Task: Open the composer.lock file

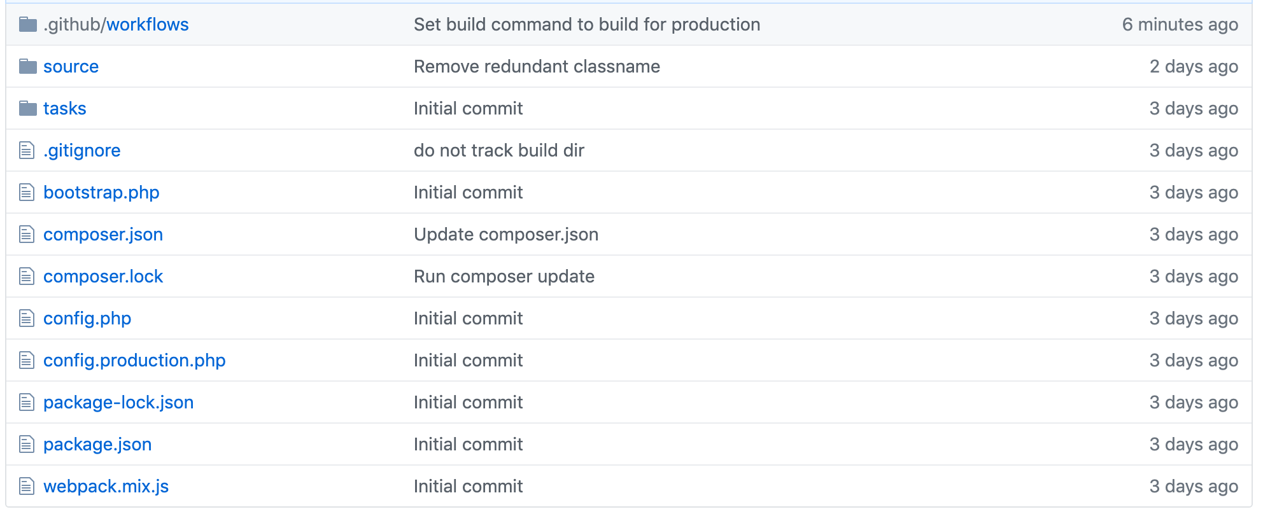Action: [x=103, y=277]
